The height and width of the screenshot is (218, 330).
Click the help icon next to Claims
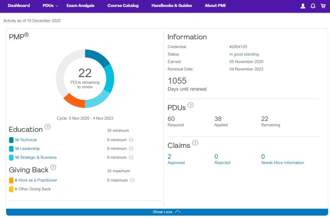click(x=195, y=143)
